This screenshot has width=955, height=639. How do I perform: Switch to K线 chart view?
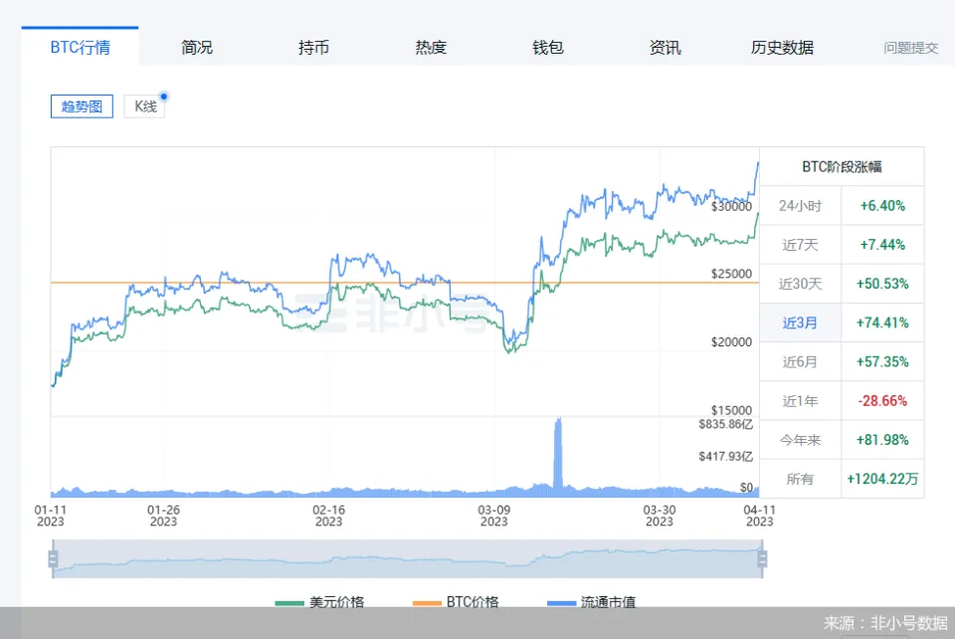point(145,106)
